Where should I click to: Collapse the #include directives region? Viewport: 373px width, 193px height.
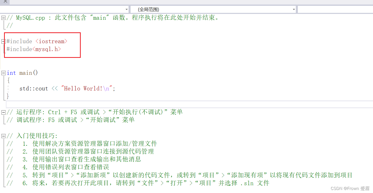click(3, 41)
